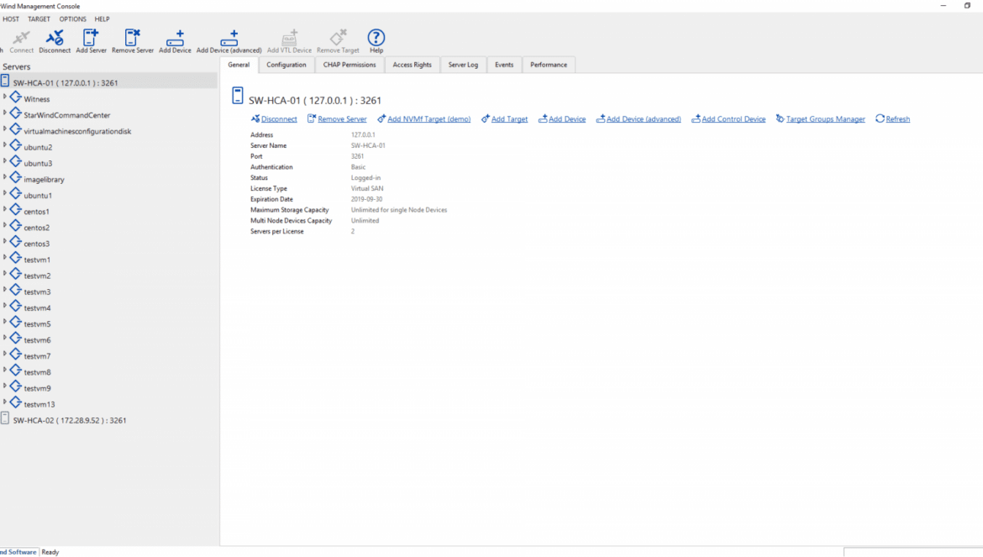Select the SW-HCA-01 server icon in tree
This screenshot has height=557, width=983.
[x=5, y=81]
